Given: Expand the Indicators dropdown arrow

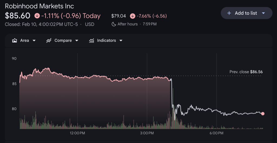Looking at the screenshot, I should pos(121,41).
